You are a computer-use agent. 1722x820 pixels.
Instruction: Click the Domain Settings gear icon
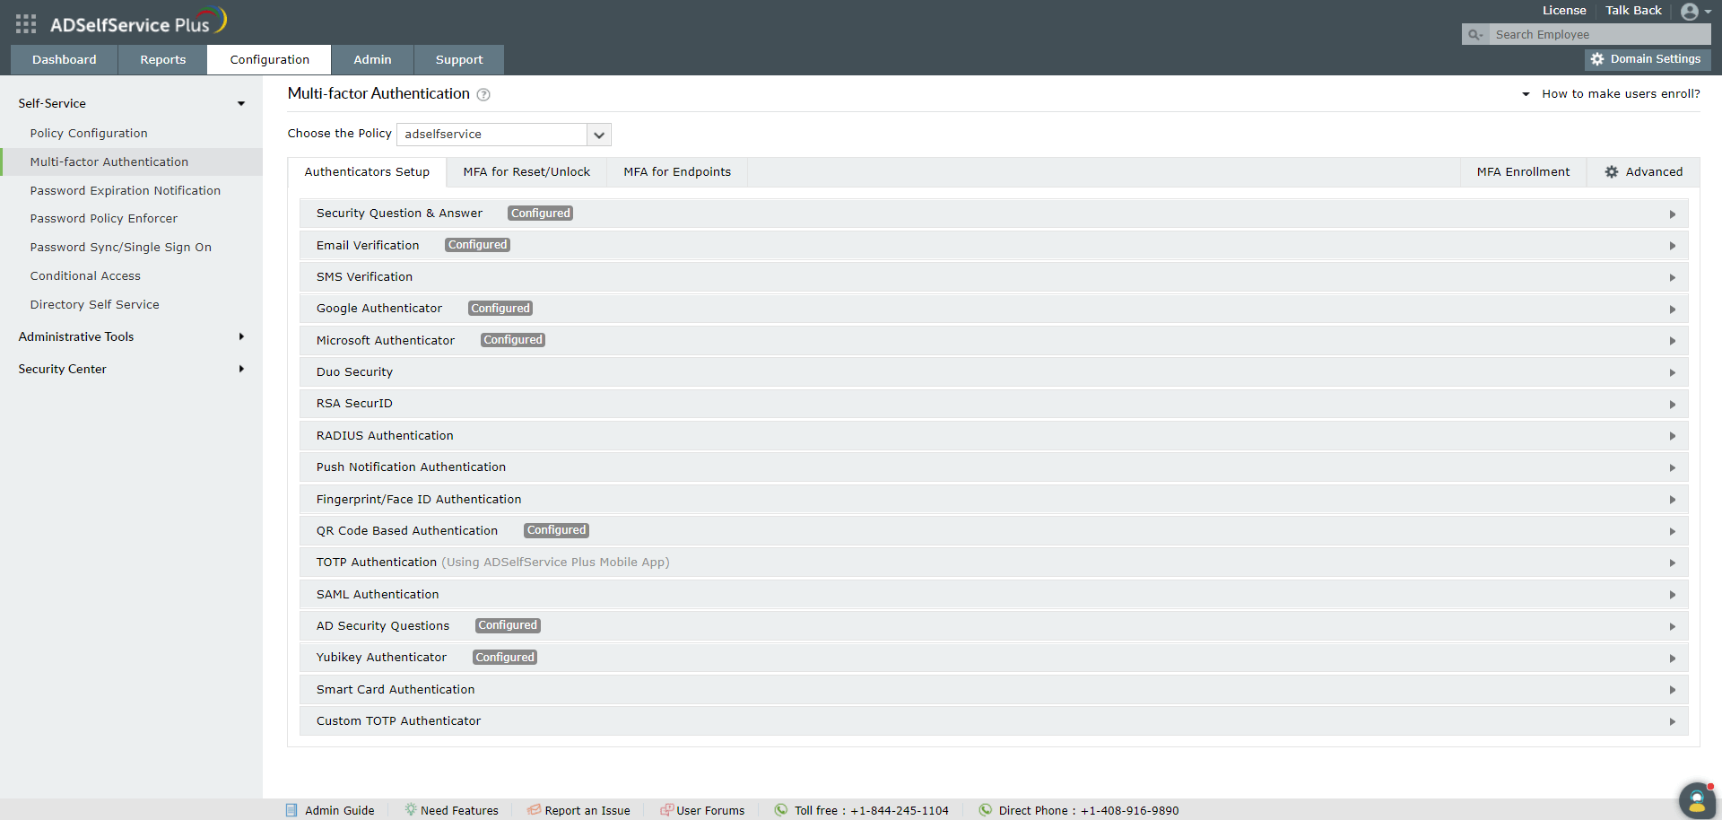coord(1597,59)
